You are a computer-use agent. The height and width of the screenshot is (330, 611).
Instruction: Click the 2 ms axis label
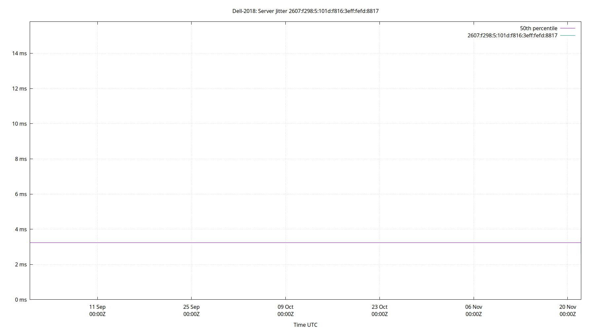pos(20,264)
